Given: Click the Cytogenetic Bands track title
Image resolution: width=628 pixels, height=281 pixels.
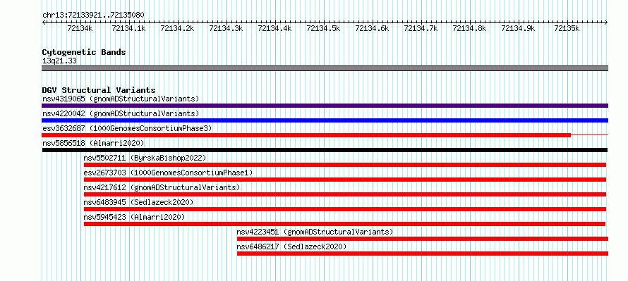Looking at the screenshot, I should click(84, 52).
